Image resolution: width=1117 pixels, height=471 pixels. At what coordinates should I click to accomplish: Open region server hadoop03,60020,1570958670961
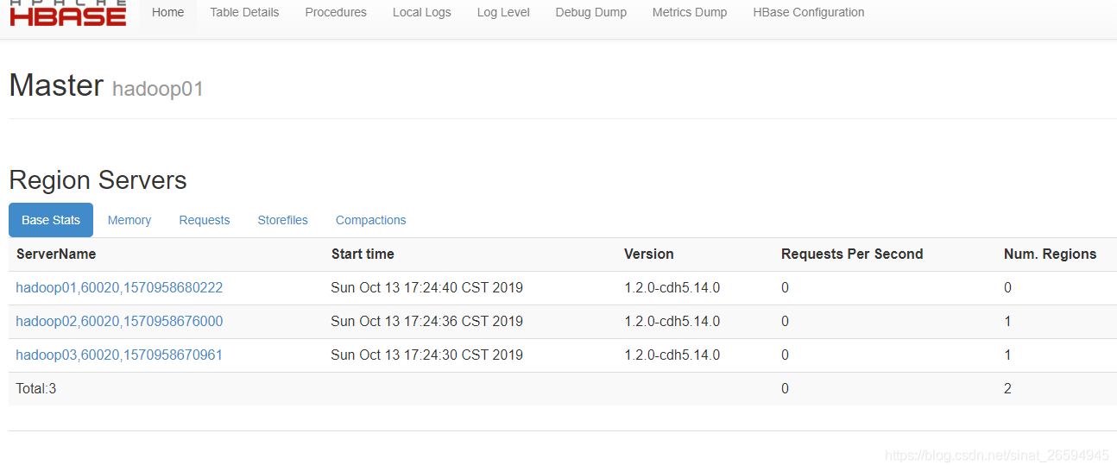tap(119, 355)
